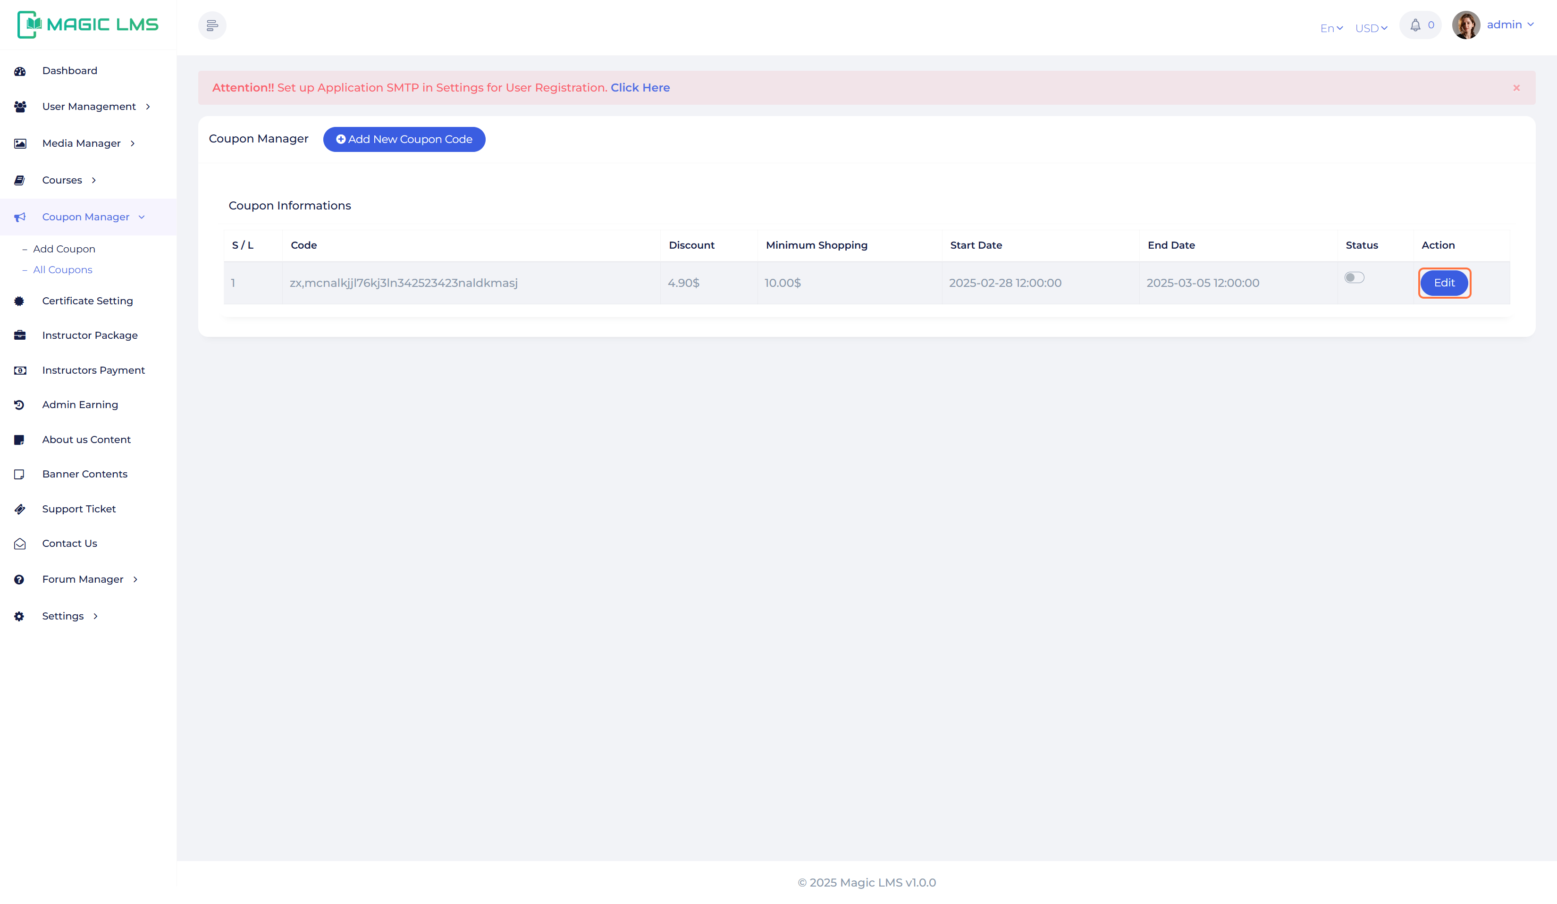Click the Instructor Package briefcase icon
The height and width of the screenshot is (904, 1557).
click(20, 335)
